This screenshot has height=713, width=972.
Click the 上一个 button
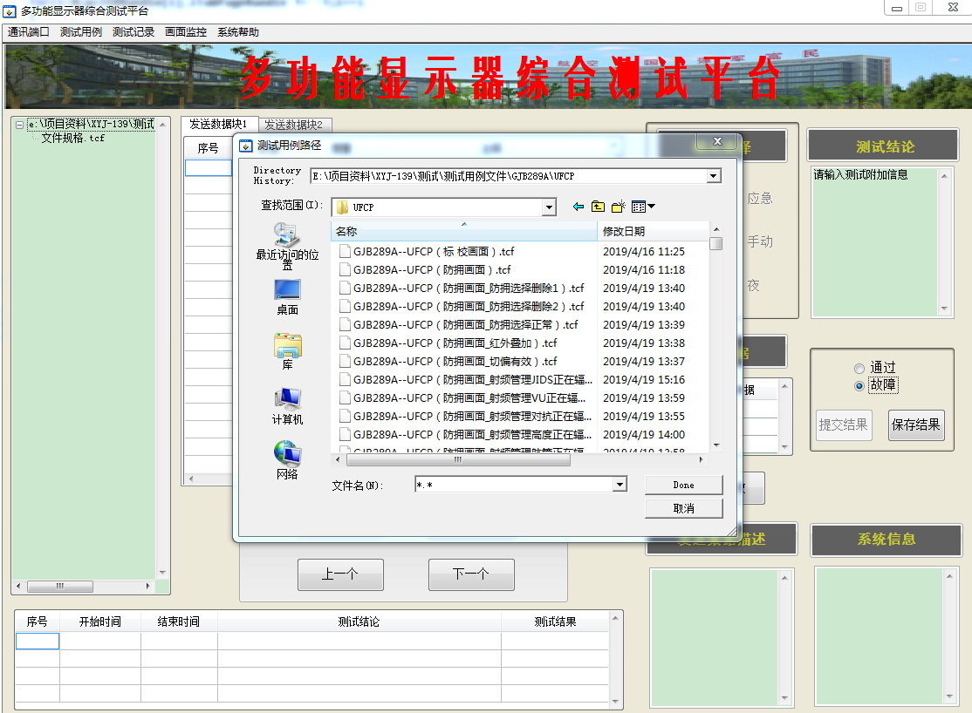pos(340,574)
